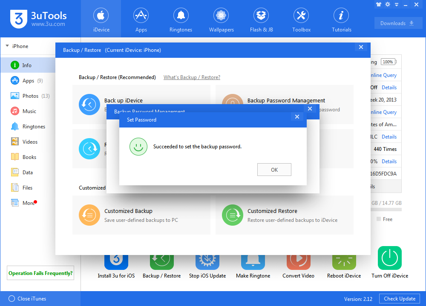Close the Backup / Restore window

coord(361,47)
